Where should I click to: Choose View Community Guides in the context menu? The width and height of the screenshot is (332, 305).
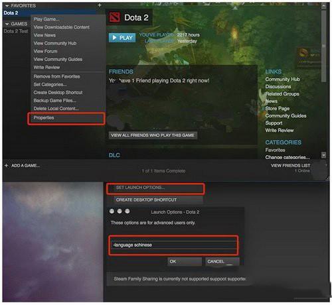coord(58,59)
